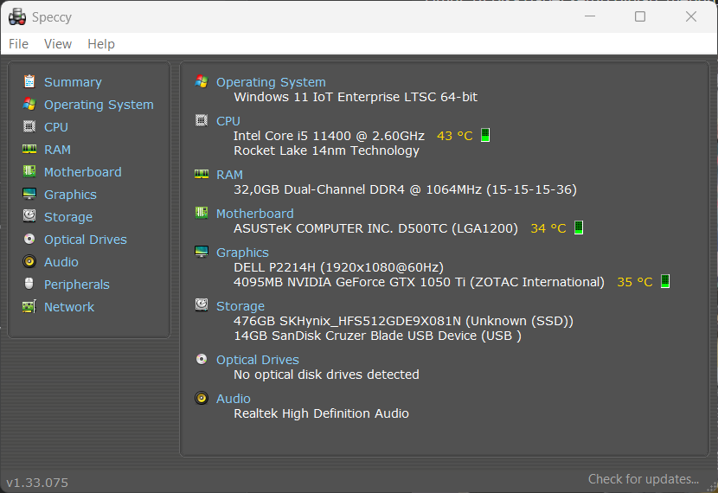Viewport: 718px width, 493px height.
Task: Click the Speccy app icon in title bar
Action: [17, 17]
